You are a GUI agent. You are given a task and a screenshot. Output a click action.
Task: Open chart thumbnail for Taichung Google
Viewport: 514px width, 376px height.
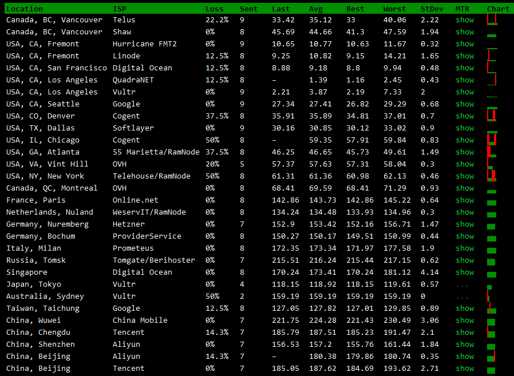point(492,308)
